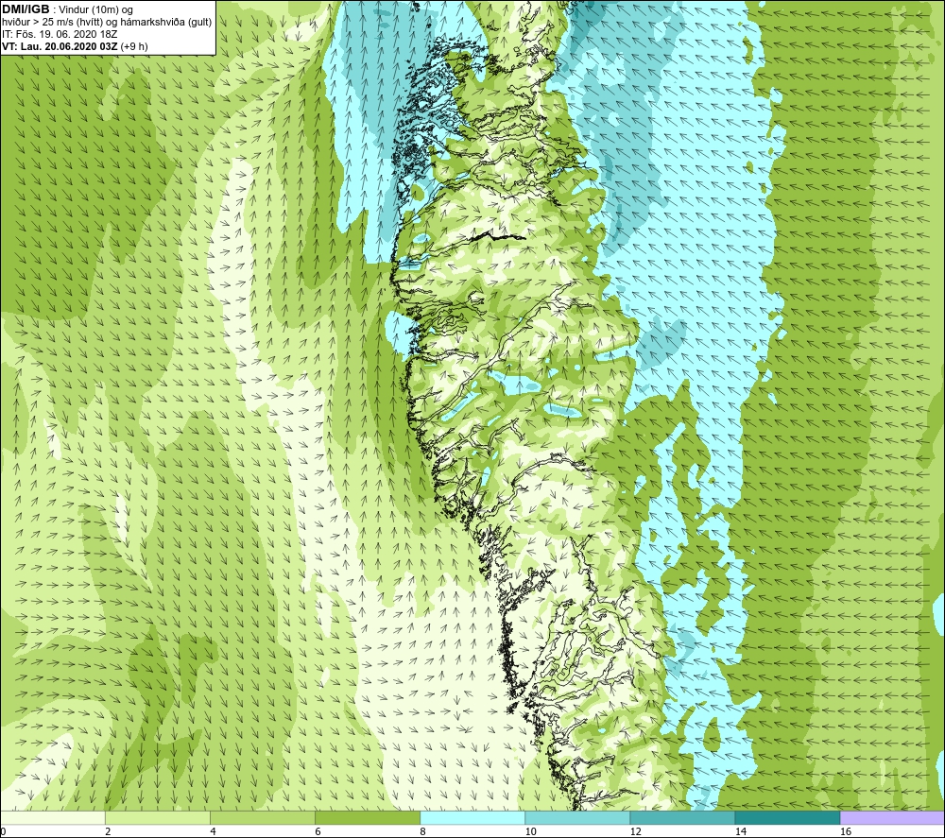The width and height of the screenshot is (945, 838).
Task: Click the "hámarkshviða (gult)" text
Action: coord(166,23)
